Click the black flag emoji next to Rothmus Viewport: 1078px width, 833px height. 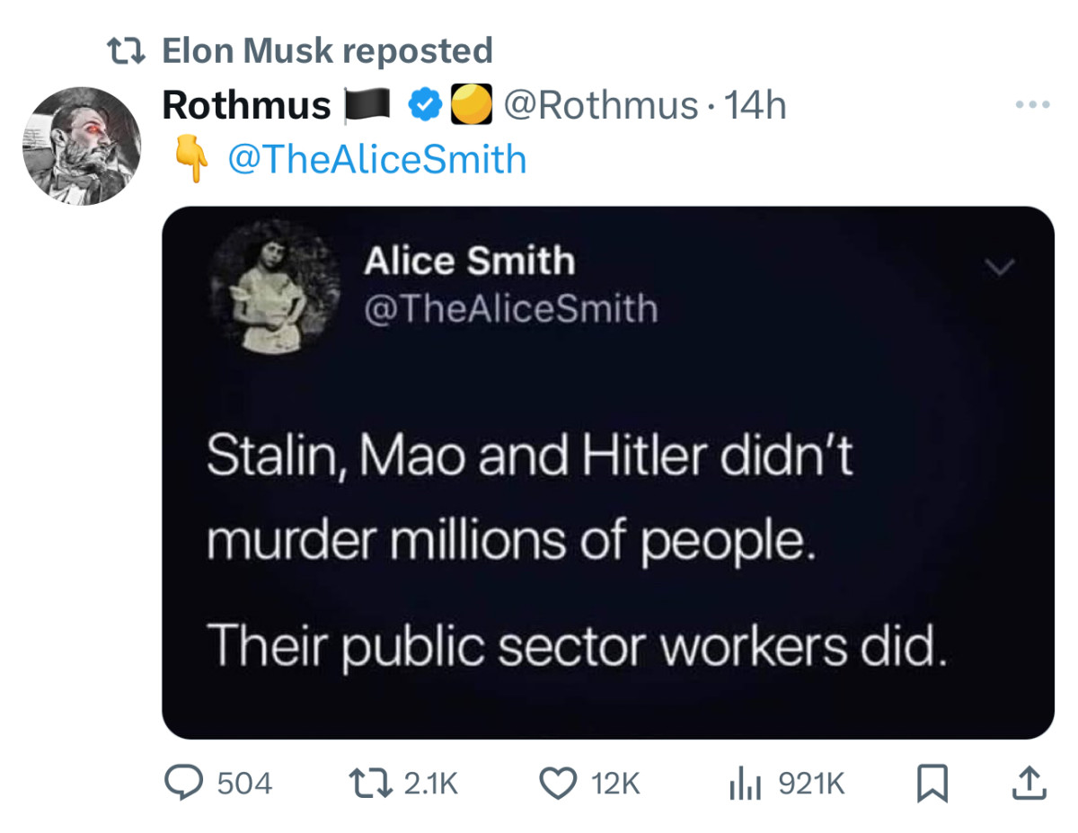[x=370, y=107]
